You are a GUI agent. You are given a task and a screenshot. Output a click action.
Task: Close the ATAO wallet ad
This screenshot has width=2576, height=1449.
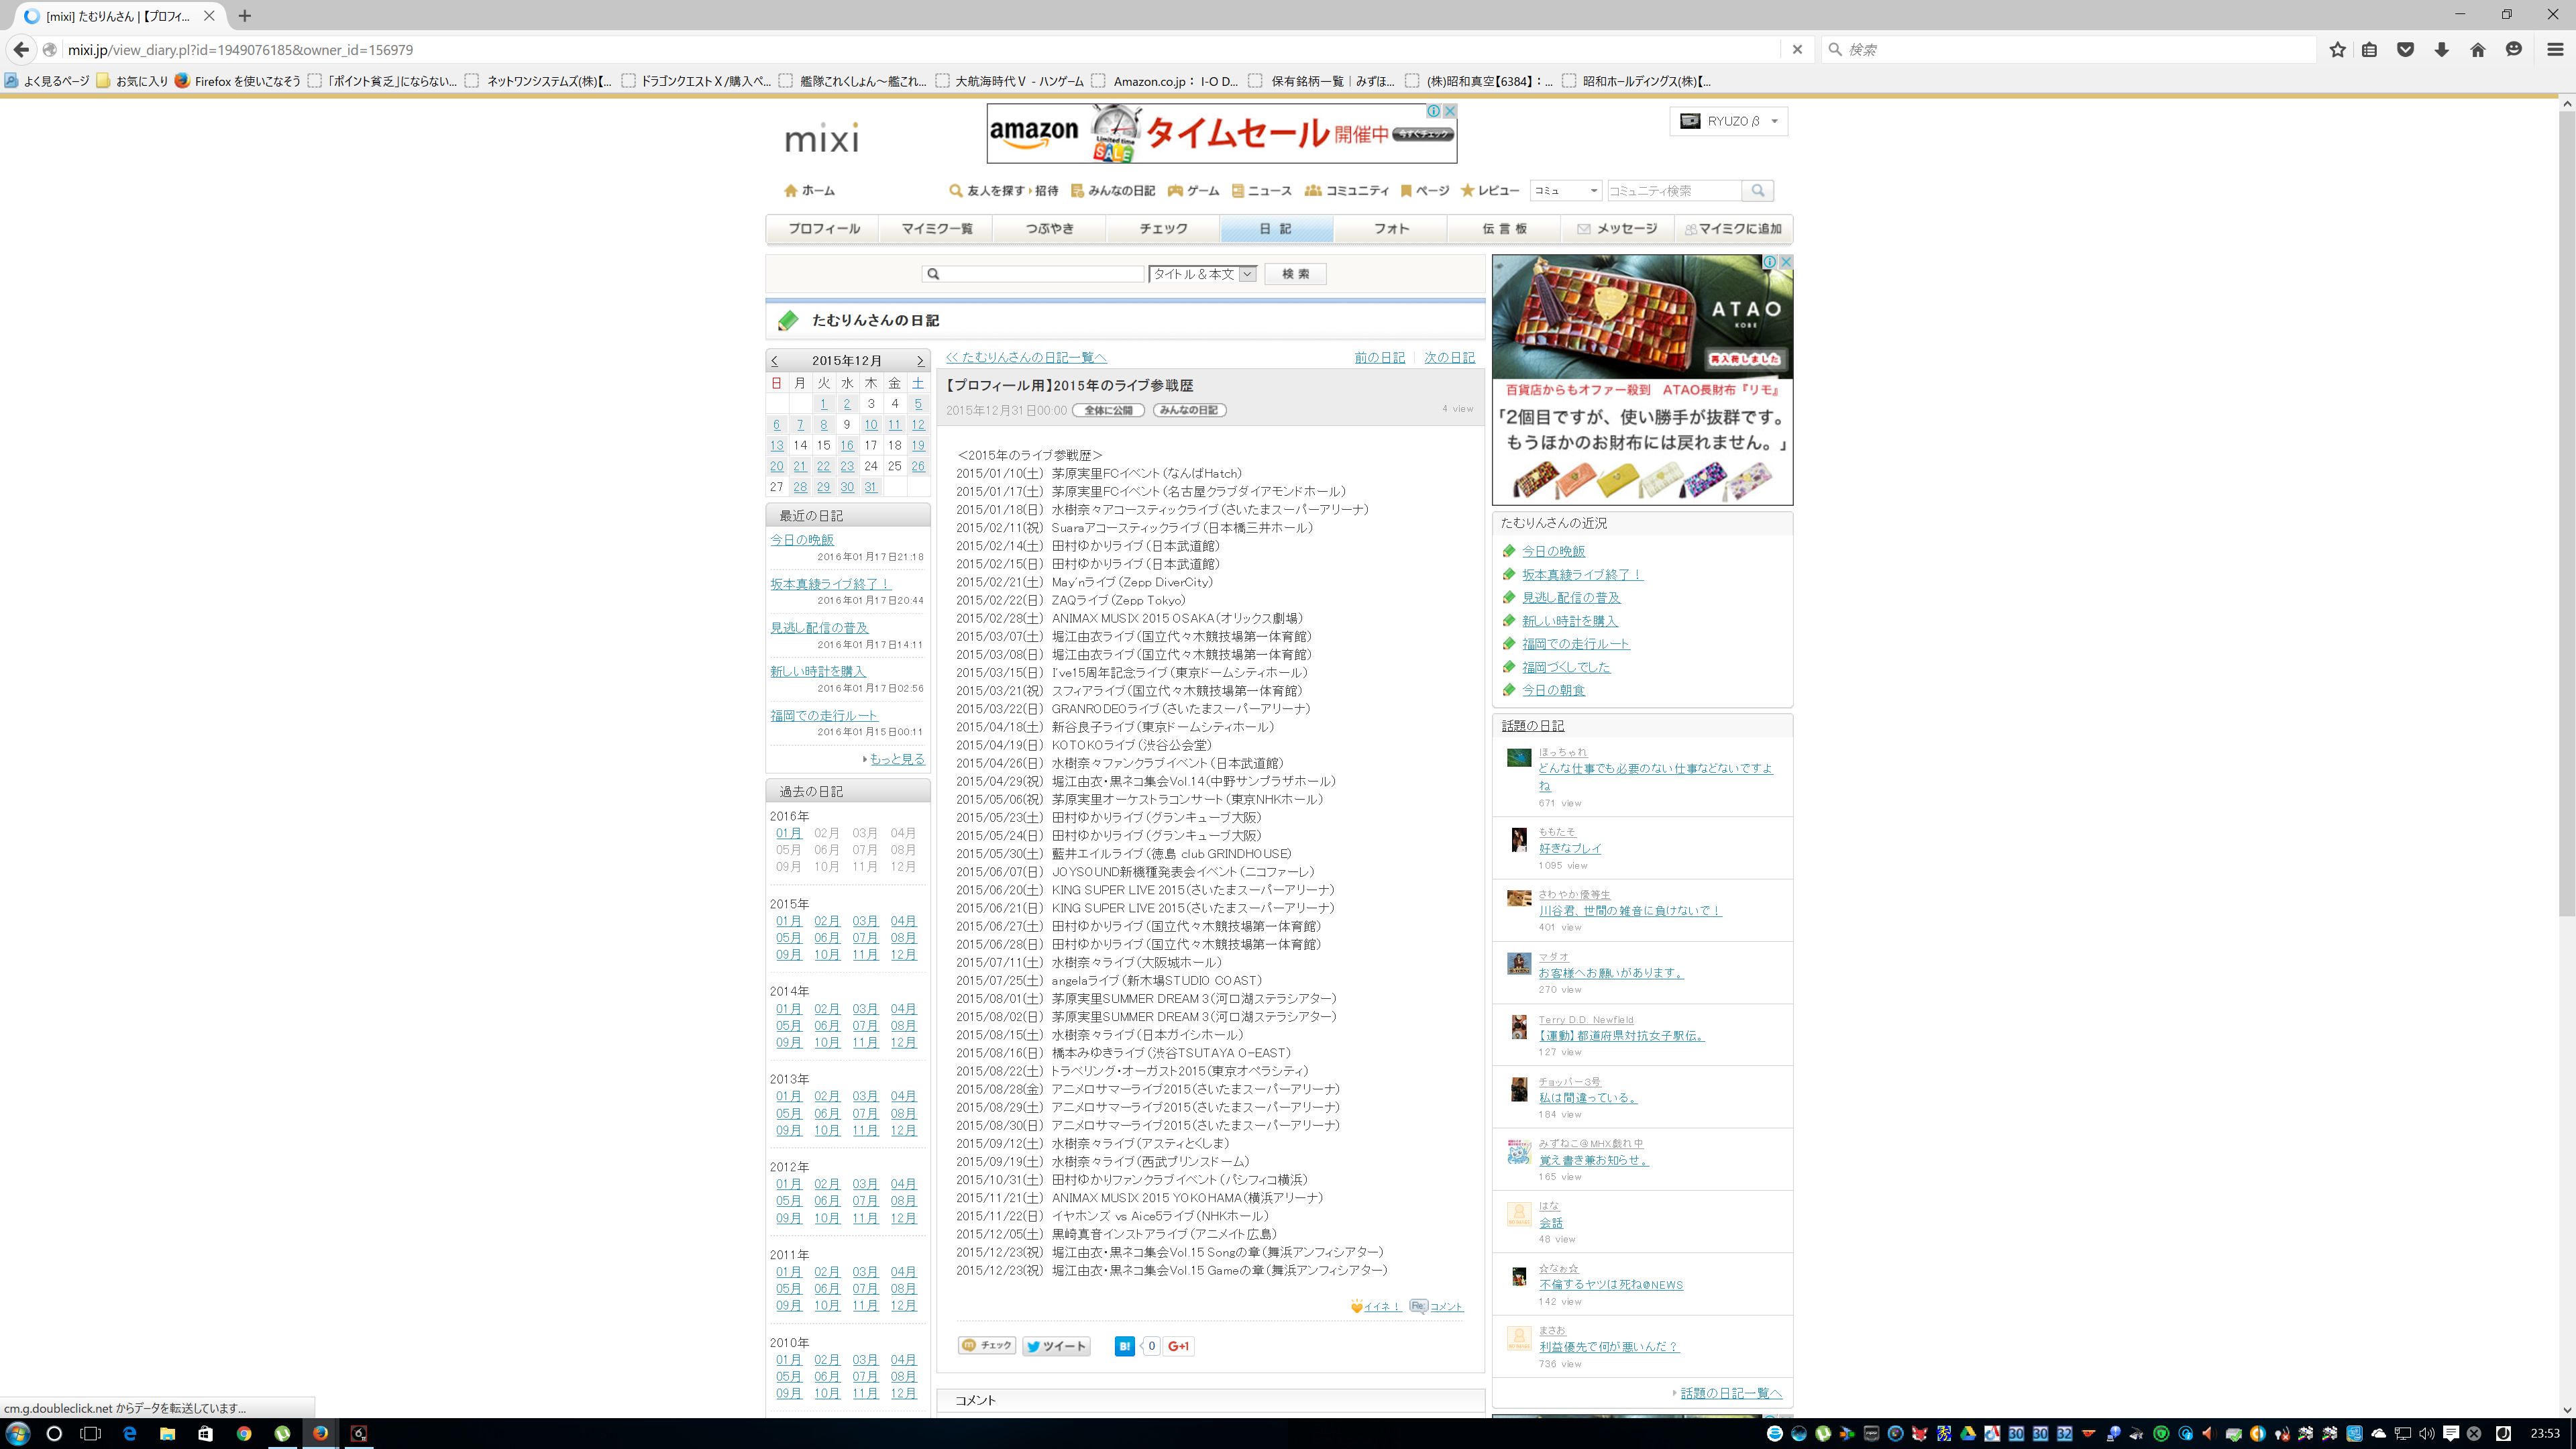[x=1785, y=262]
